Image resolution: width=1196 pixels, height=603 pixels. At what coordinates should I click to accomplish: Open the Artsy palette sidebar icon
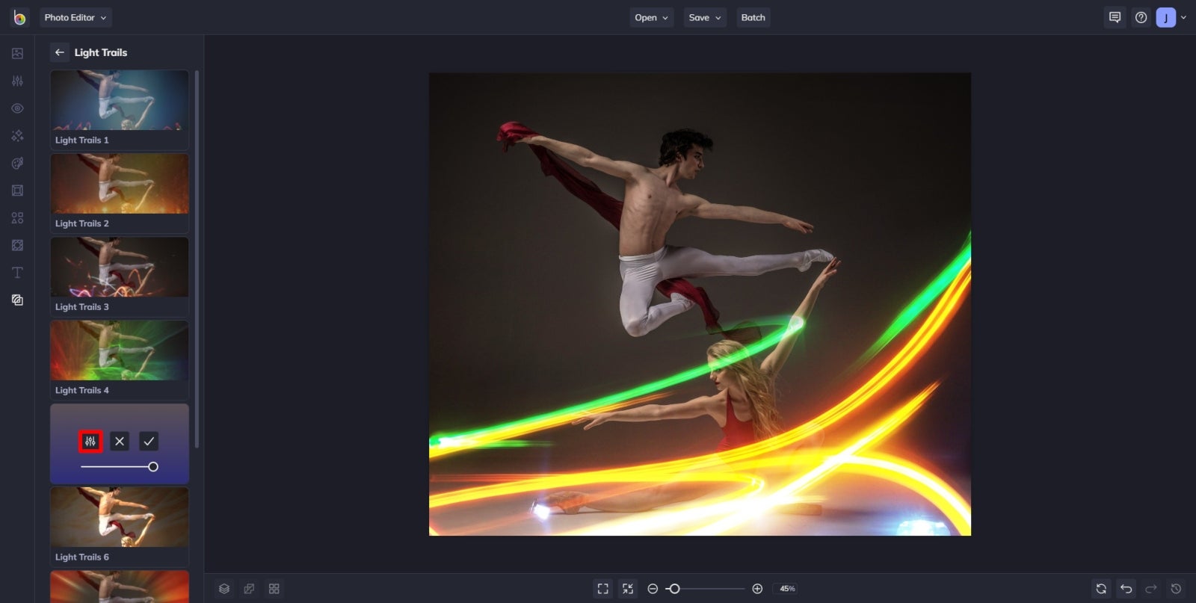coord(17,163)
